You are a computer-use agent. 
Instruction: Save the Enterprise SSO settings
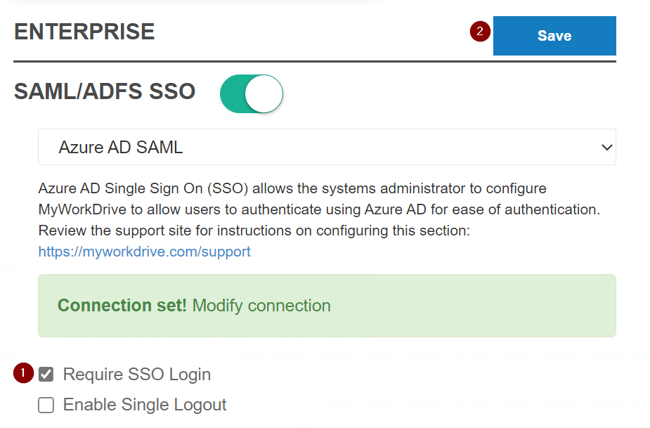point(554,35)
